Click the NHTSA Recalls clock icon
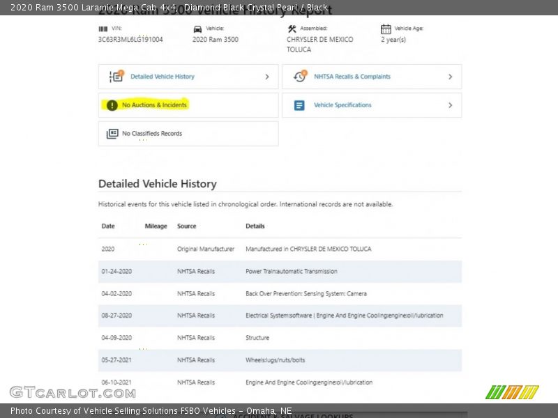 click(300, 77)
